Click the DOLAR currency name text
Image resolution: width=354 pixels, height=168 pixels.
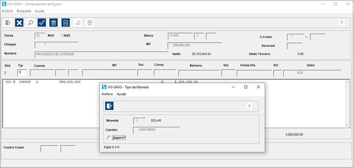(156, 121)
